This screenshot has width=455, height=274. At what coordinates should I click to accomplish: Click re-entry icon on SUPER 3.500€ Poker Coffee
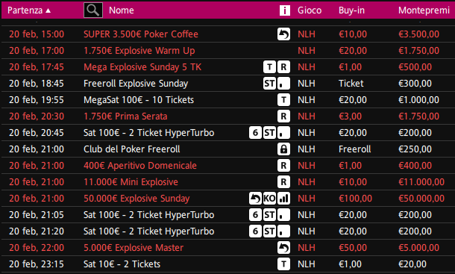(283, 34)
